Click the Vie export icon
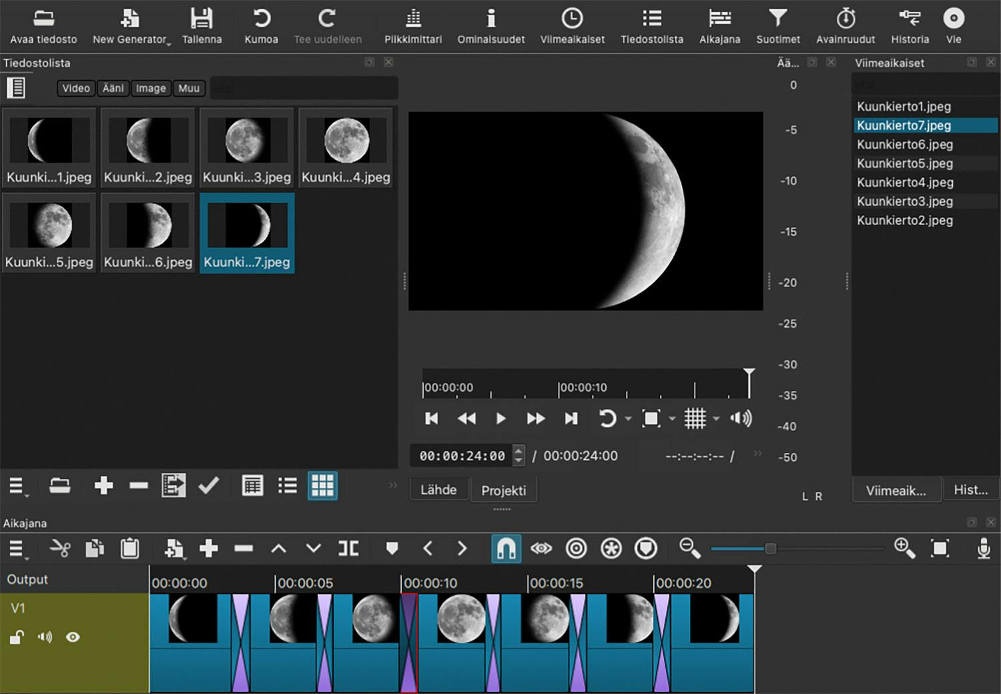 (953, 19)
